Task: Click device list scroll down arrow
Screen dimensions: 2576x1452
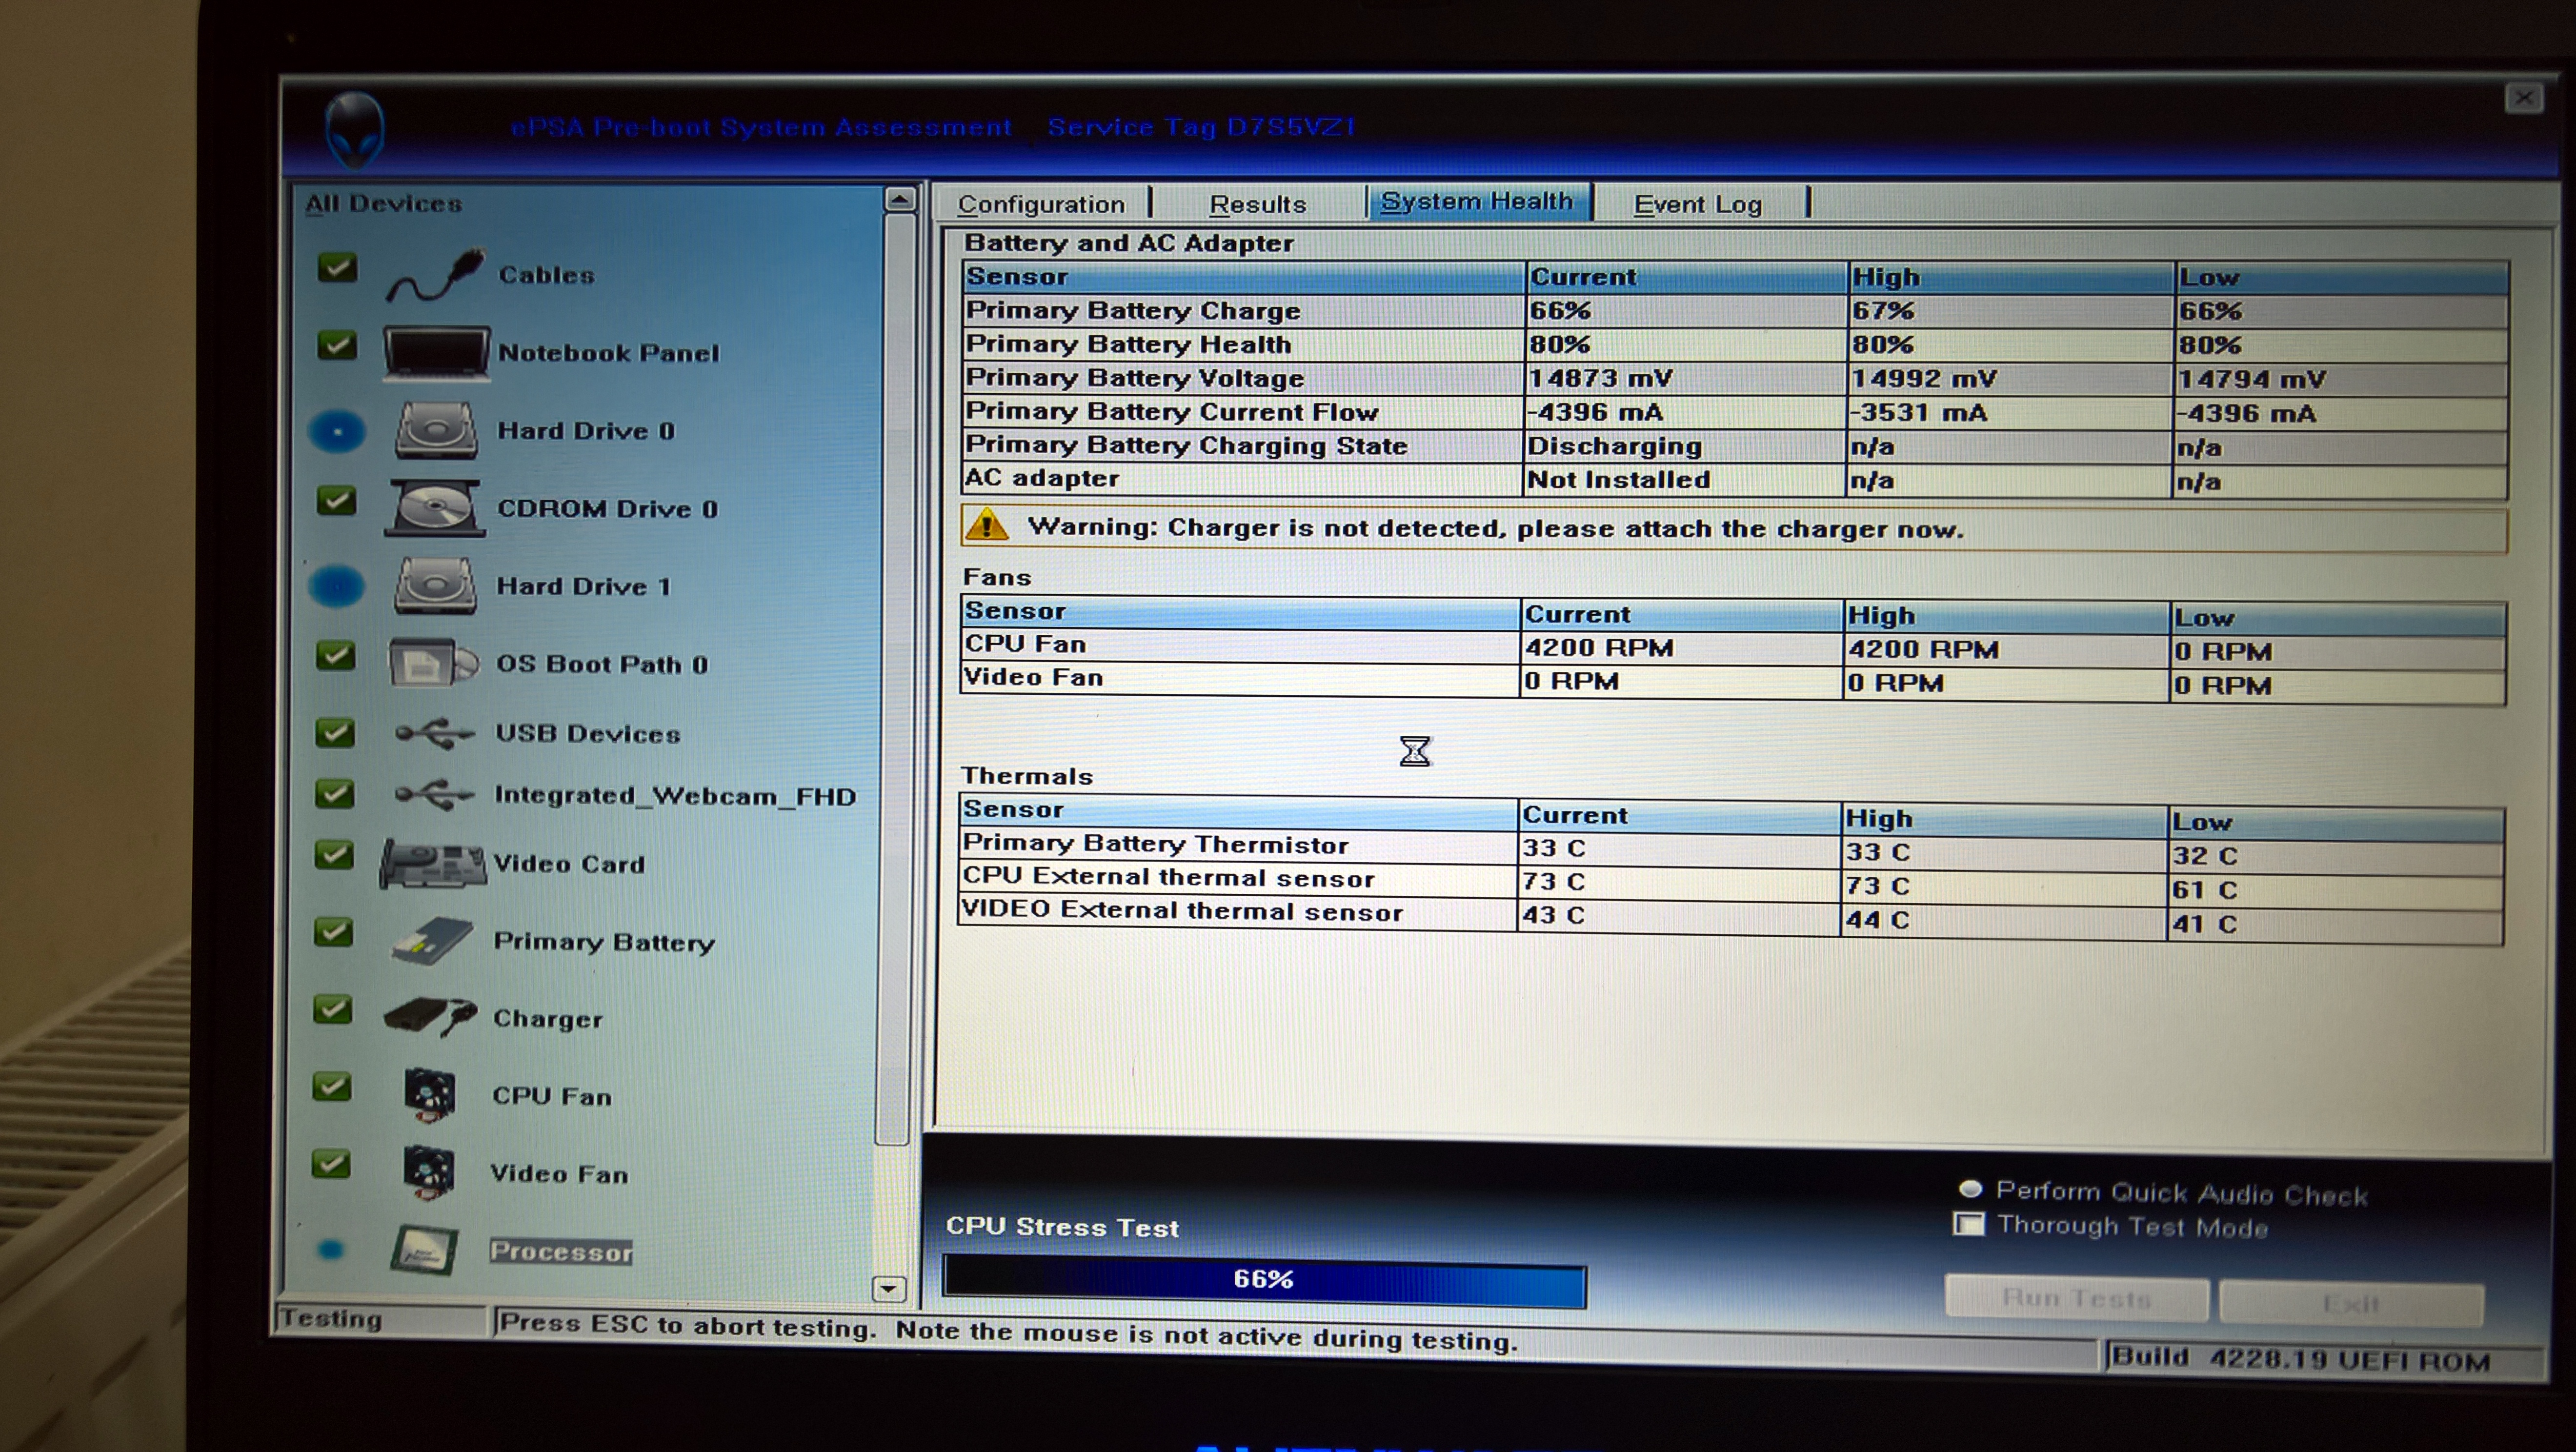Action: [888, 1289]
